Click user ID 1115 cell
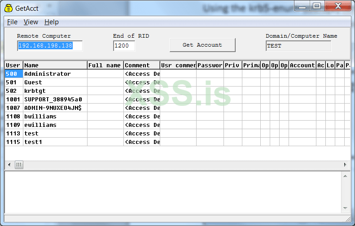Screen dimensions: 355x226 click(14, 142)
